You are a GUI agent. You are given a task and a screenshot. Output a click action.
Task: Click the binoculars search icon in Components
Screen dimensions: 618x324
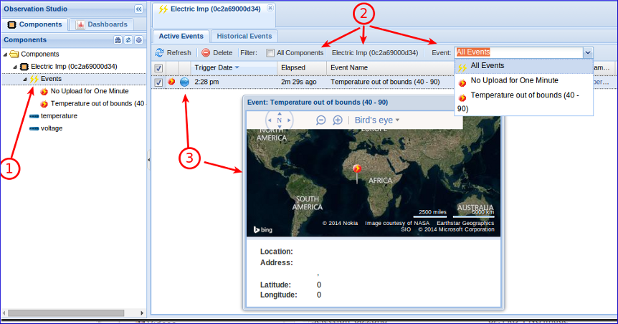pyautogui.click(x=118, y=40)
